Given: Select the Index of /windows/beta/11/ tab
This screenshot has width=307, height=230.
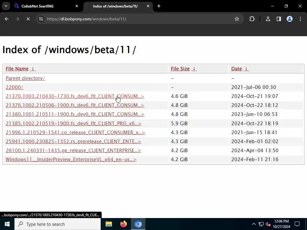Looking at the screenshot, I should [118, 6].
